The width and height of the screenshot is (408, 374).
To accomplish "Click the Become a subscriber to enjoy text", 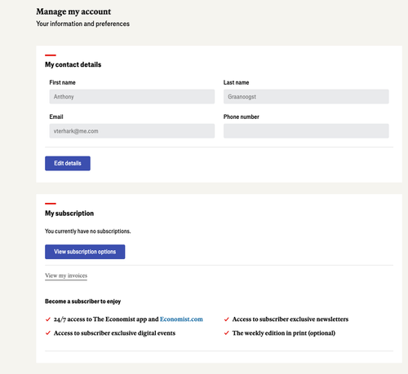I will point(82,301).
